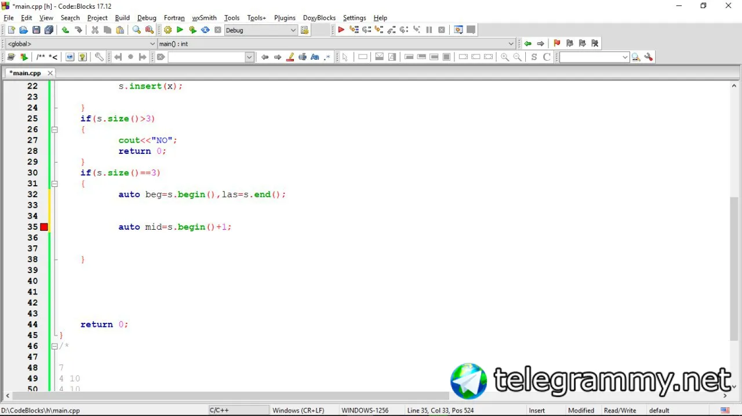This screenshot has width=742, height=416.
Task: Open the <global> scope dropdown
Action: 152,43
